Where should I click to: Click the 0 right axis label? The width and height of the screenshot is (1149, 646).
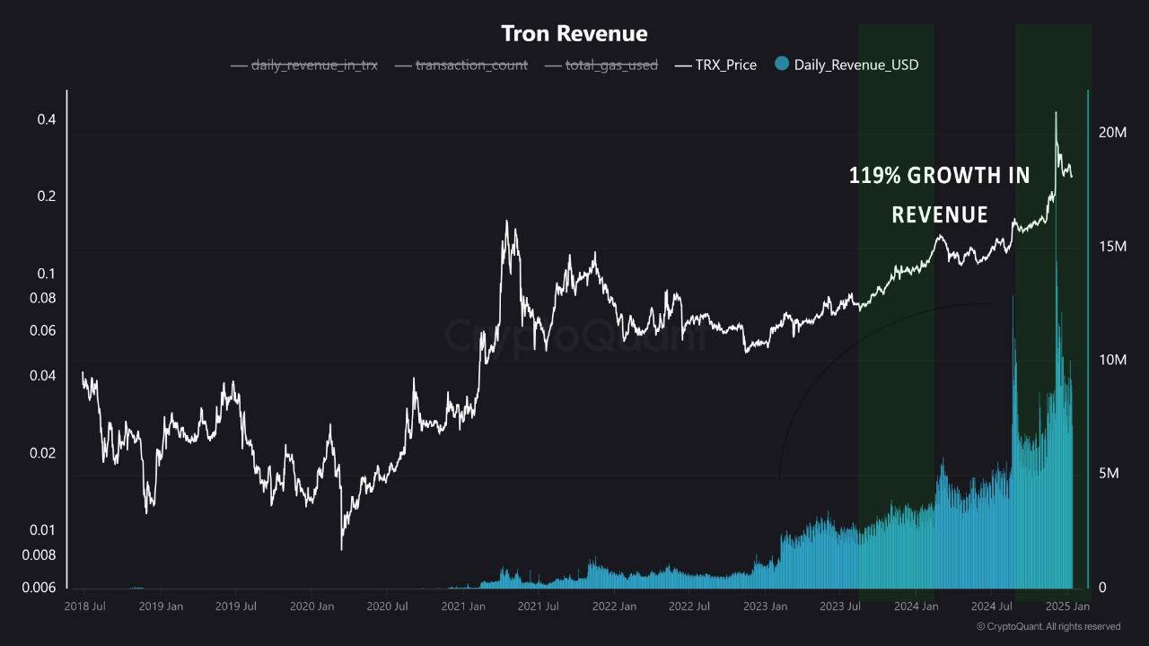[1104, 588]
